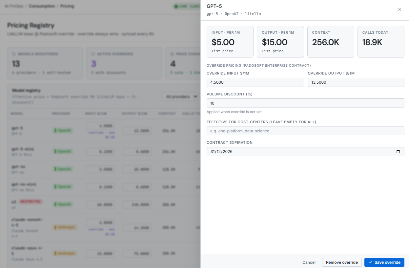The height and width of the screenshot is (268, 409).
Task: Click the Active Overrides card icon
Action: point(93,54)
